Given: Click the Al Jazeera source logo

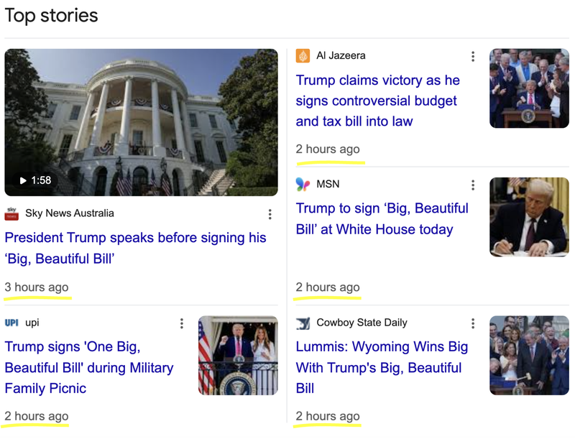Looking at the screenshot, I should pyautogui.click(x=303, y=56).
